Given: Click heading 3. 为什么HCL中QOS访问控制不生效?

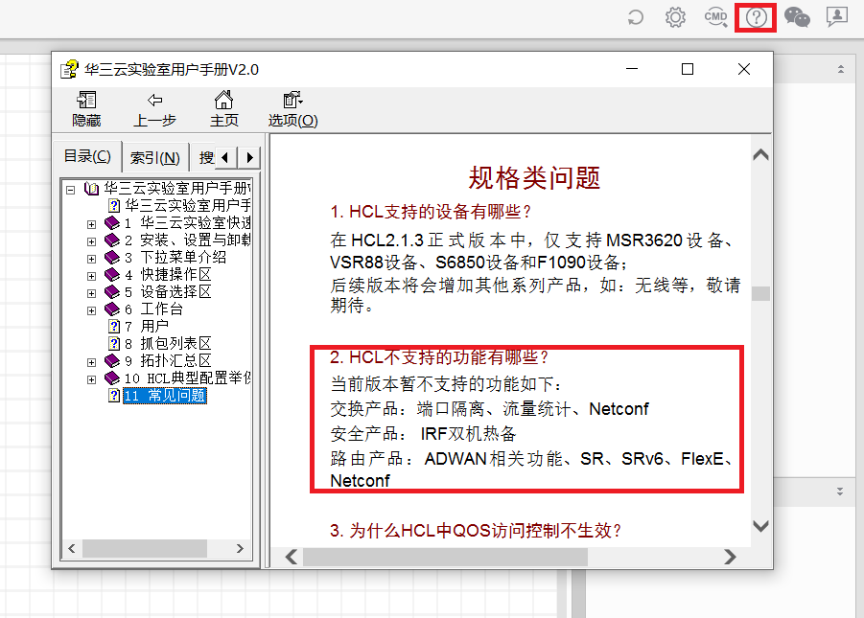Looking at the screenshot, I should 476,531.
